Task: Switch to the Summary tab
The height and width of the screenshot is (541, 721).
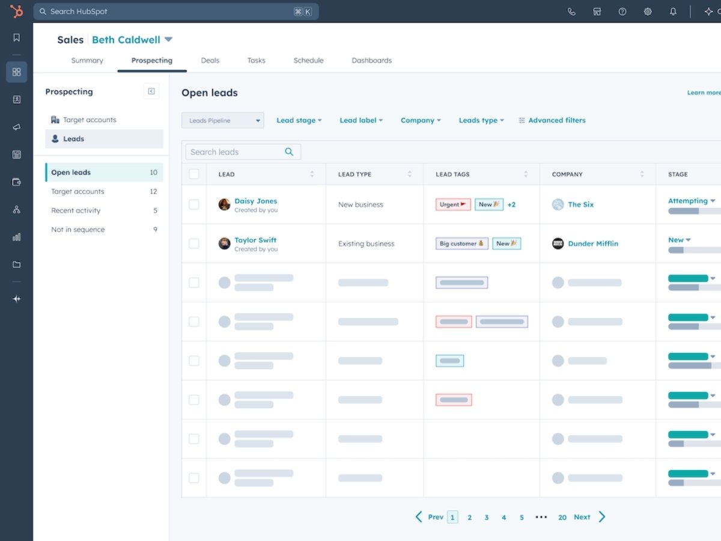Action: pyautogui.click(x=87, y=60)
